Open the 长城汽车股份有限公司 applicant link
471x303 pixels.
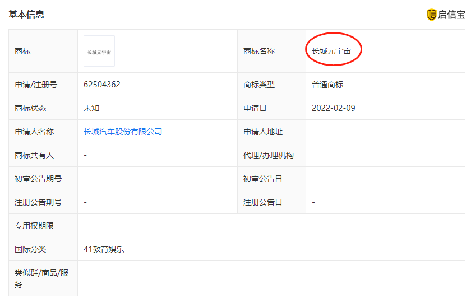(123, 132)
